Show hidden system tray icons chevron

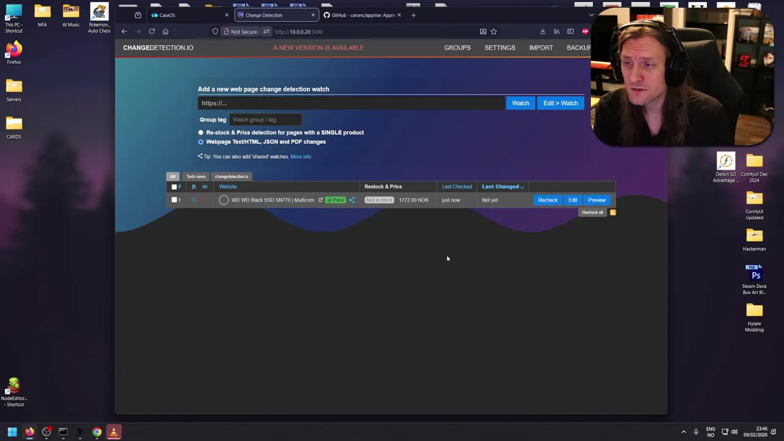[x=684, y=432]
